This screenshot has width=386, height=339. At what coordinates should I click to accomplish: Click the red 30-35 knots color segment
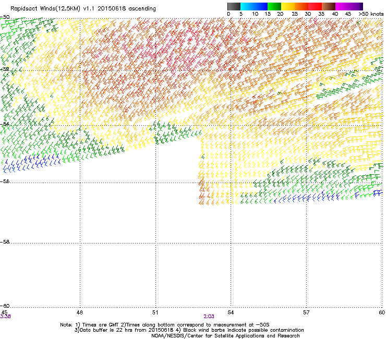coord(315,6)
